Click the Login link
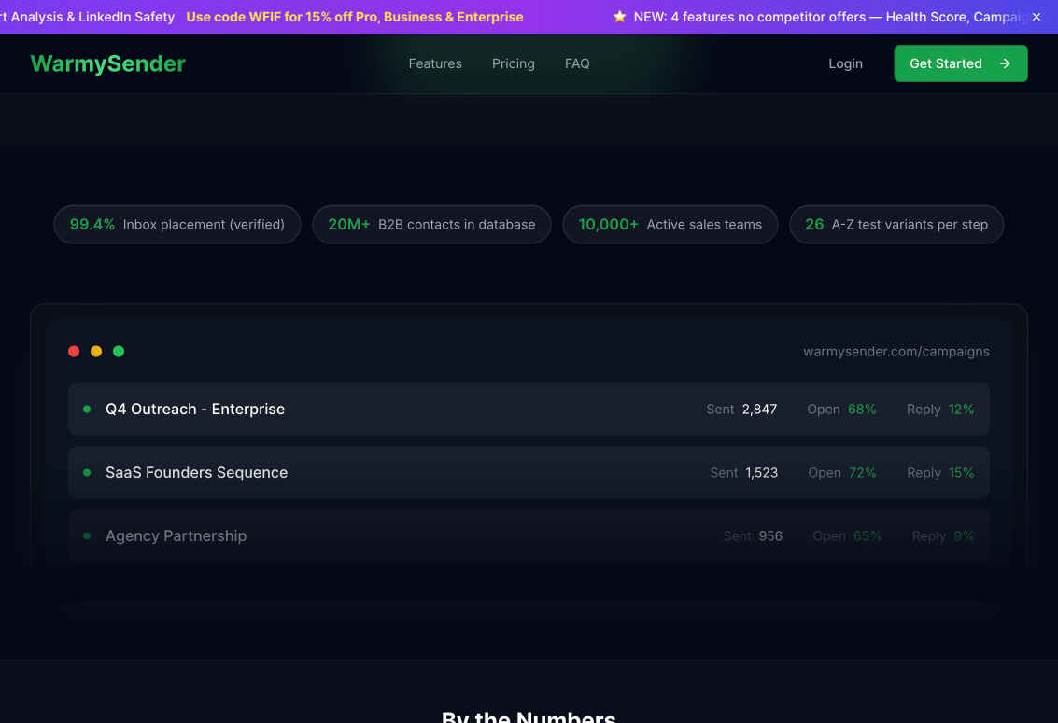The image size is (1058, 723). (x=845, y=63)
